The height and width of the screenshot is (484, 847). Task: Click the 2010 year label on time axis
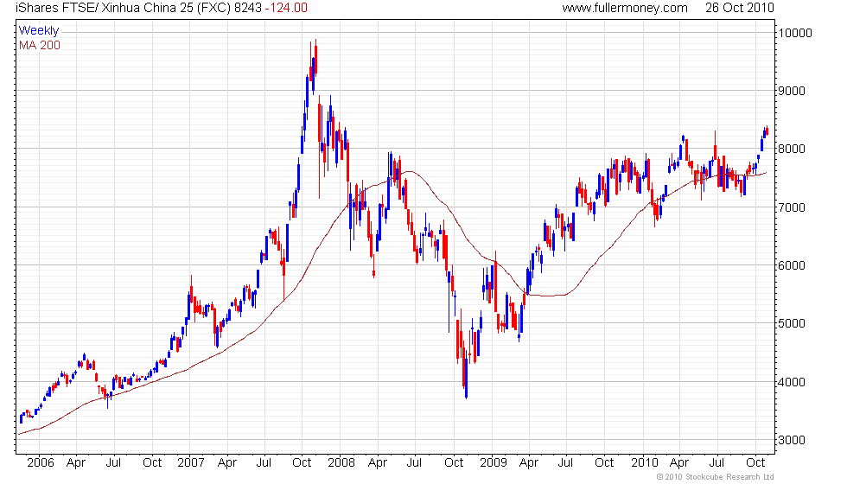tap(645, 463)
